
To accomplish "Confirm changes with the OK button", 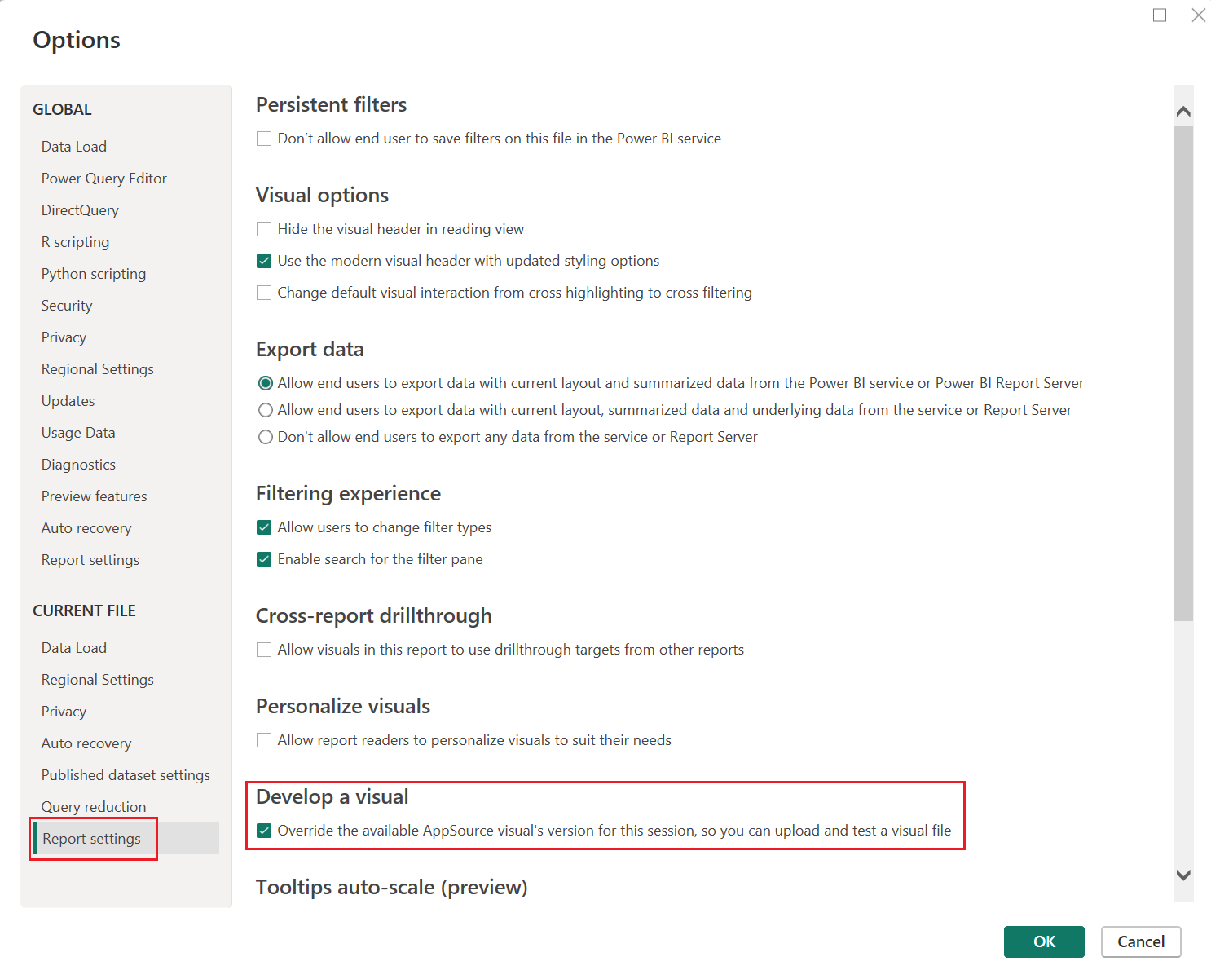I will click(x=1044, y=941).
